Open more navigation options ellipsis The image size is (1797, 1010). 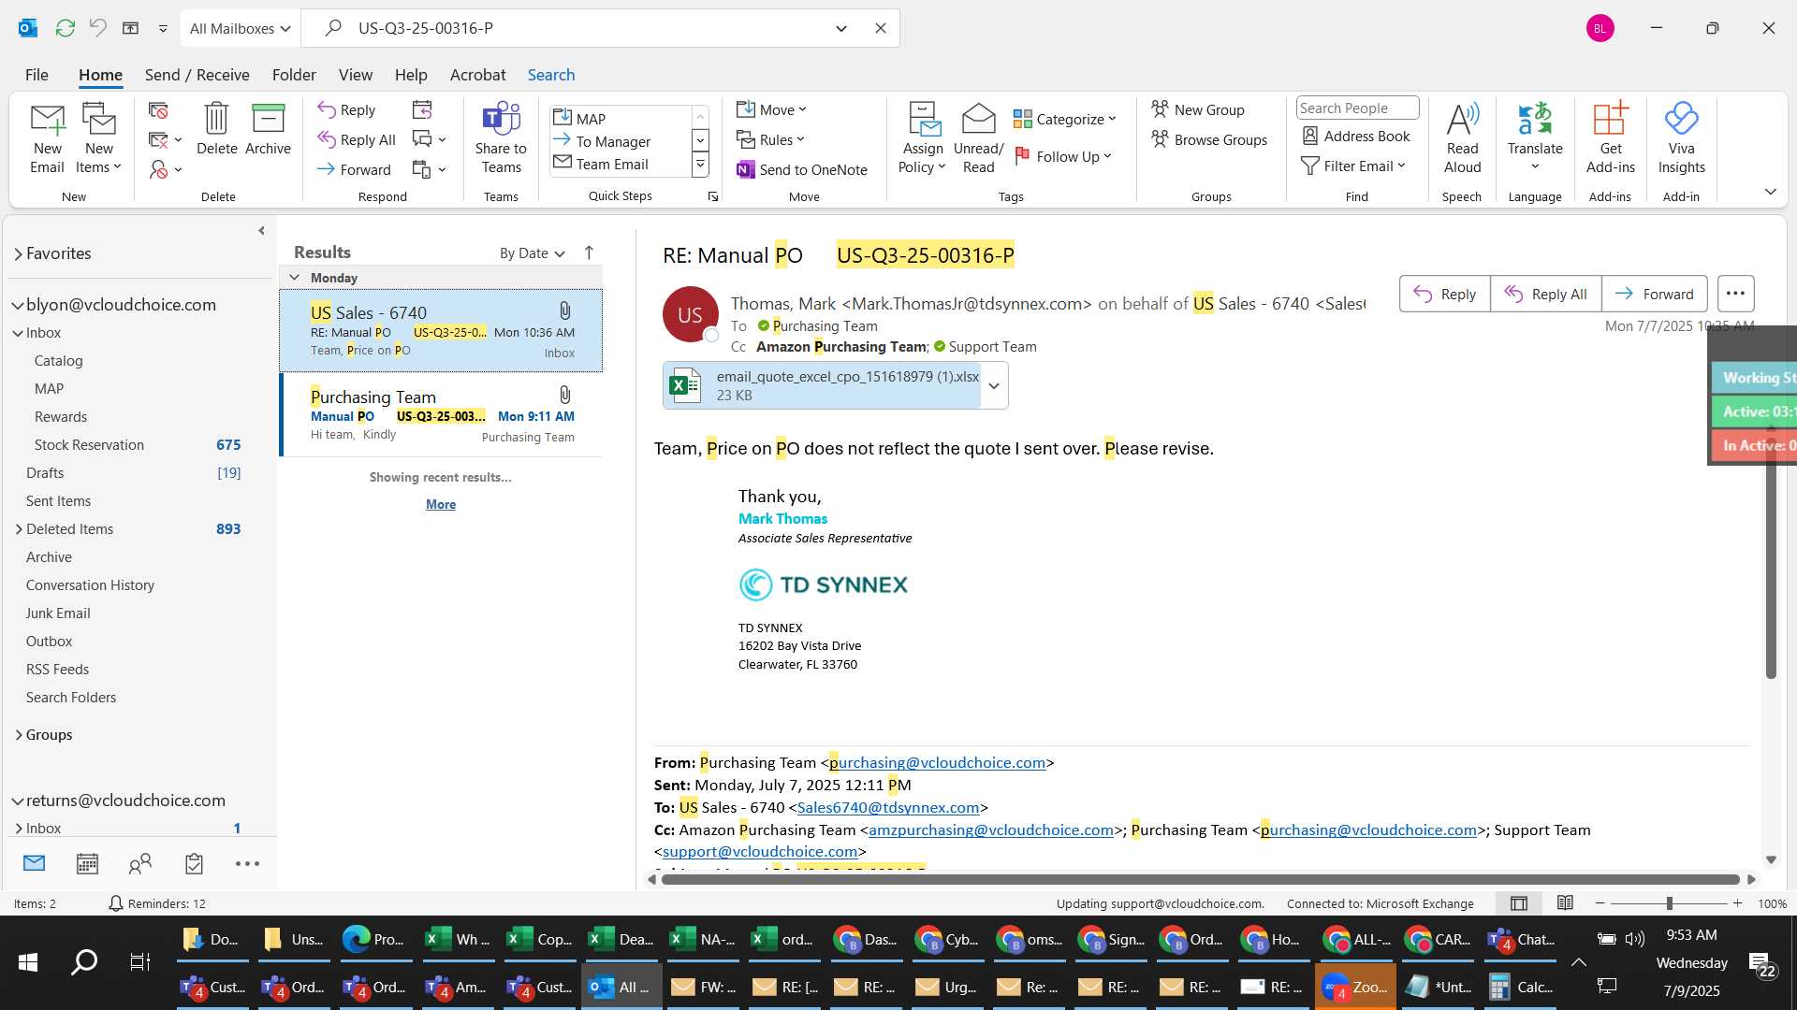point(247,863)
